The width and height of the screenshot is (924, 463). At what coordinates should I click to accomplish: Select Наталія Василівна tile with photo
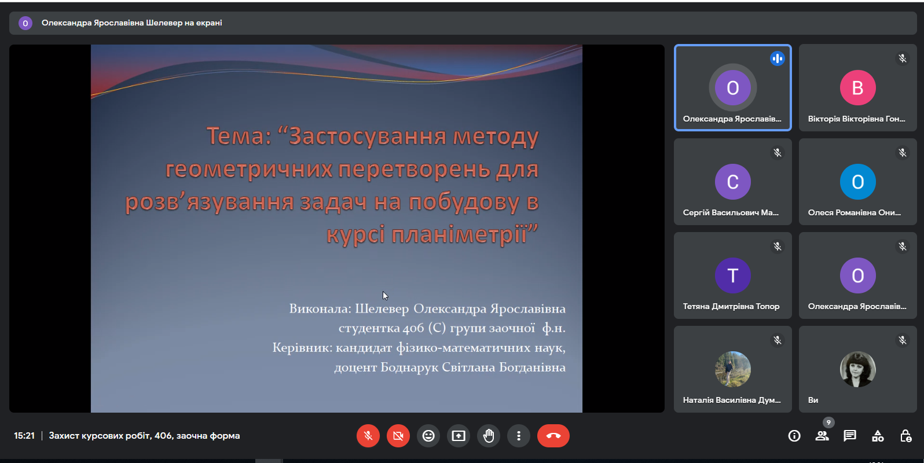[733, 369]
